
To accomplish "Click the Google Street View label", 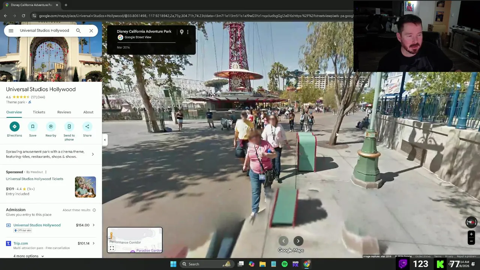I will coord(138,37).
